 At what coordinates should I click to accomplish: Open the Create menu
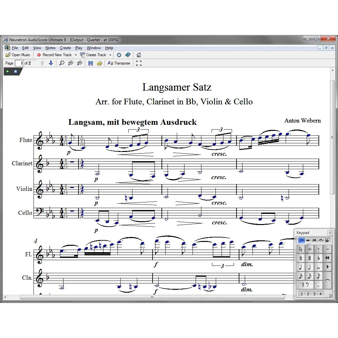click(x=65, y=48)
